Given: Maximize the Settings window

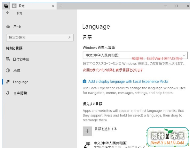Looking at the screenshot, I should pyautogui.click(x=177, y=6).
